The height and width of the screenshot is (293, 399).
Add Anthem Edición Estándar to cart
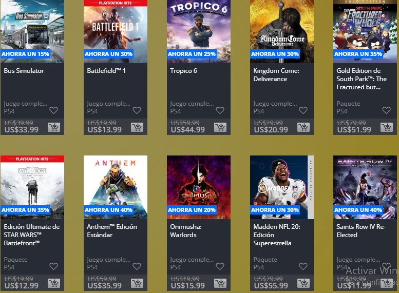pyautogui.click(x=137, y=283)
